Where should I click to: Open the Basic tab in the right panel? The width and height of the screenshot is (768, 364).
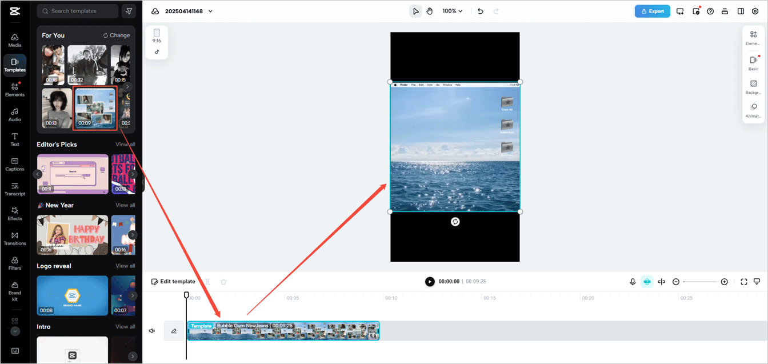pos(753,63)
